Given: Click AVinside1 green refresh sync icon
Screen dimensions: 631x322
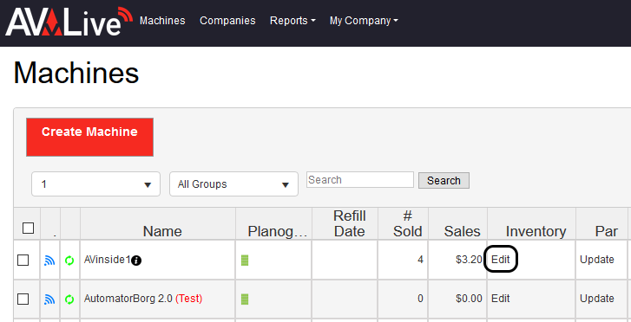Looking at the screenshot, I should click(69, 261).
